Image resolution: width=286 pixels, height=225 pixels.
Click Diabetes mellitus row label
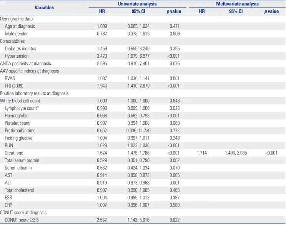(x=20, y=49)
